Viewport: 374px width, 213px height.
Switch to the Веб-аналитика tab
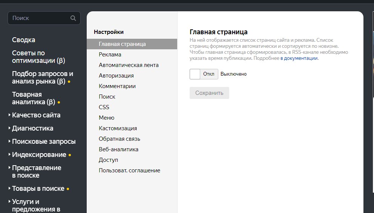coord(132,149)
